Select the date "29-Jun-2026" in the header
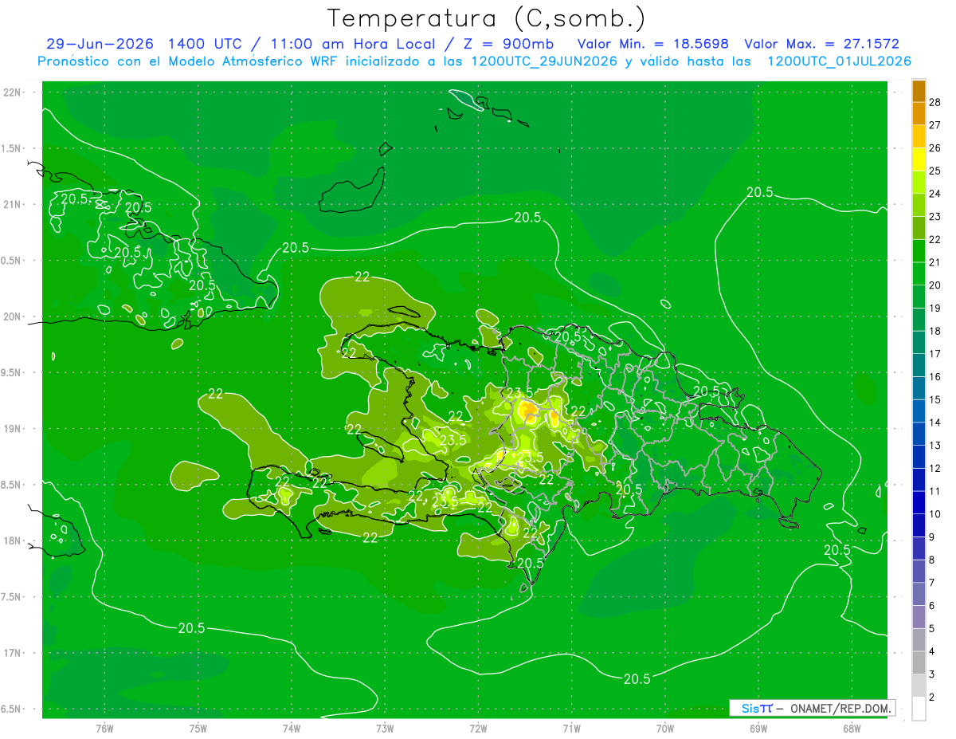Screen dimensions: 956x739 (100, 44)
